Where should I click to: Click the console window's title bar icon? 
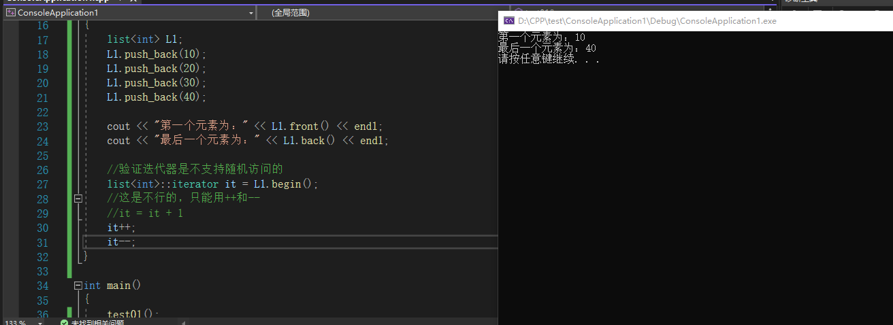508,21
